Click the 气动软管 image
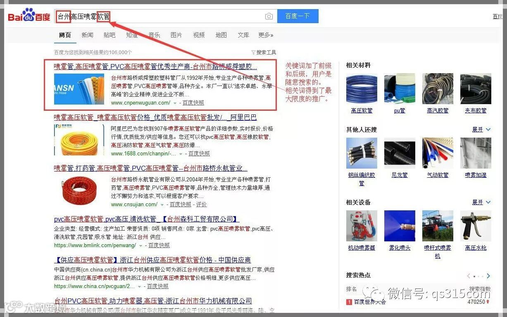Image resolution: width=507 pixels, height=317 pixels. [x=438, y=153]
